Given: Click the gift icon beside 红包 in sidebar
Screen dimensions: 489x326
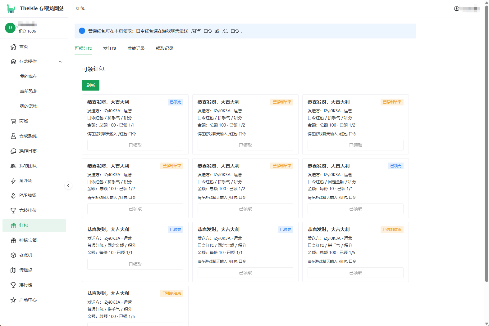Looking at the screenshot, I should pyautogui.click(x=13, y=226).
